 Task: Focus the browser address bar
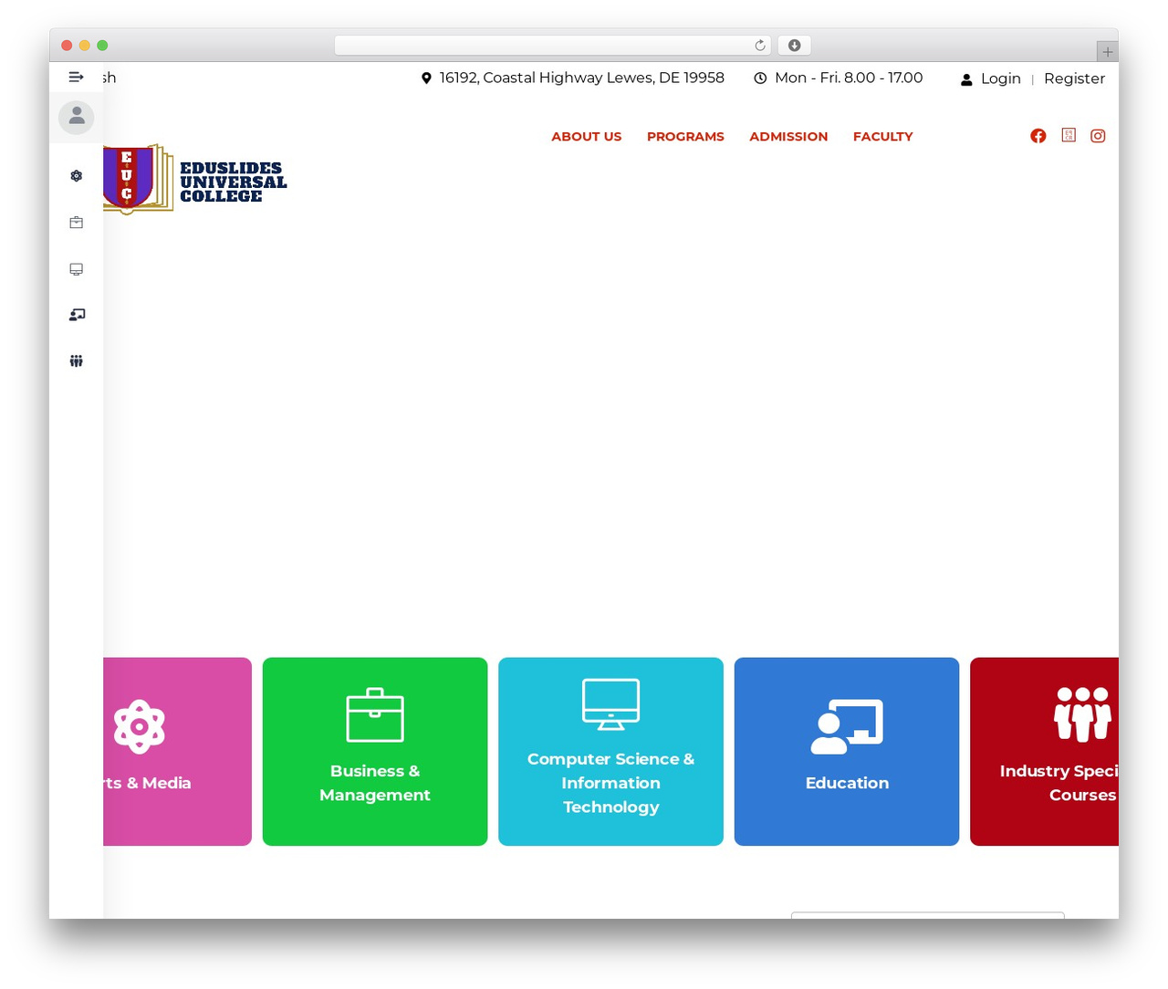553,46
